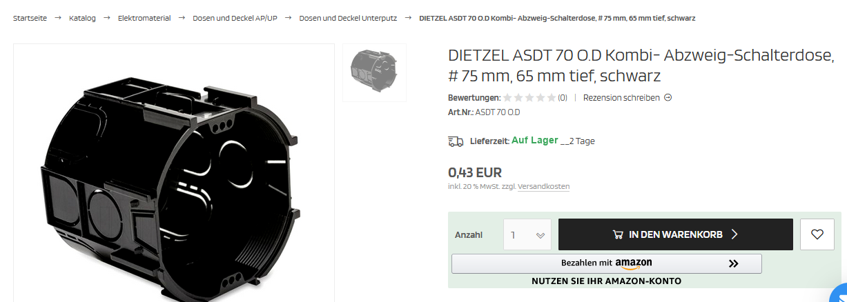Click Rezension schreiben link

pos(621,98)
